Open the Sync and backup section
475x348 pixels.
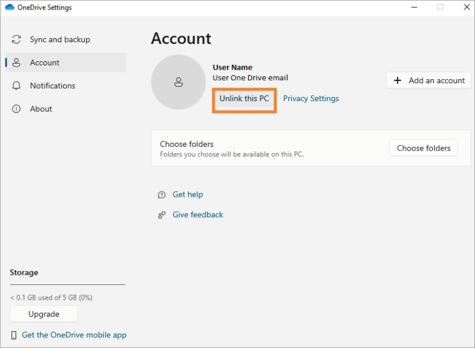66,39
